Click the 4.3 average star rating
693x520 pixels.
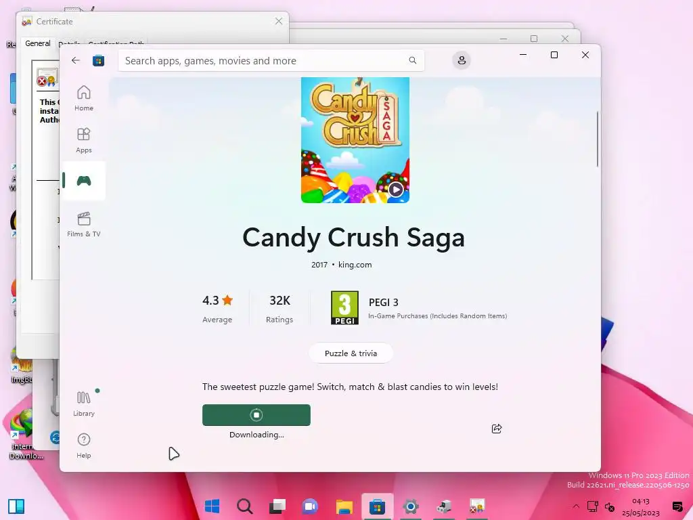217,301
